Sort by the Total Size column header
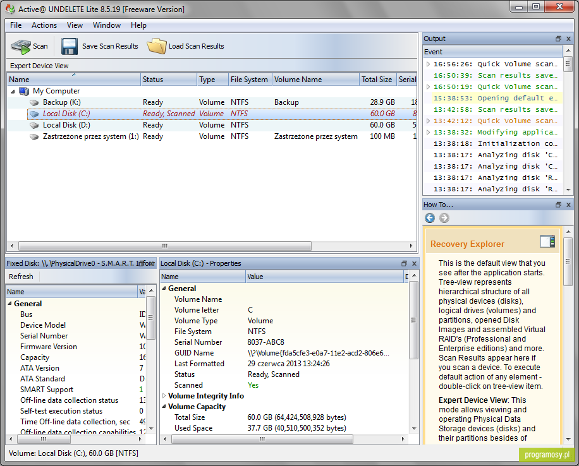This screenshot has height=466, width=579. [378, 80]
